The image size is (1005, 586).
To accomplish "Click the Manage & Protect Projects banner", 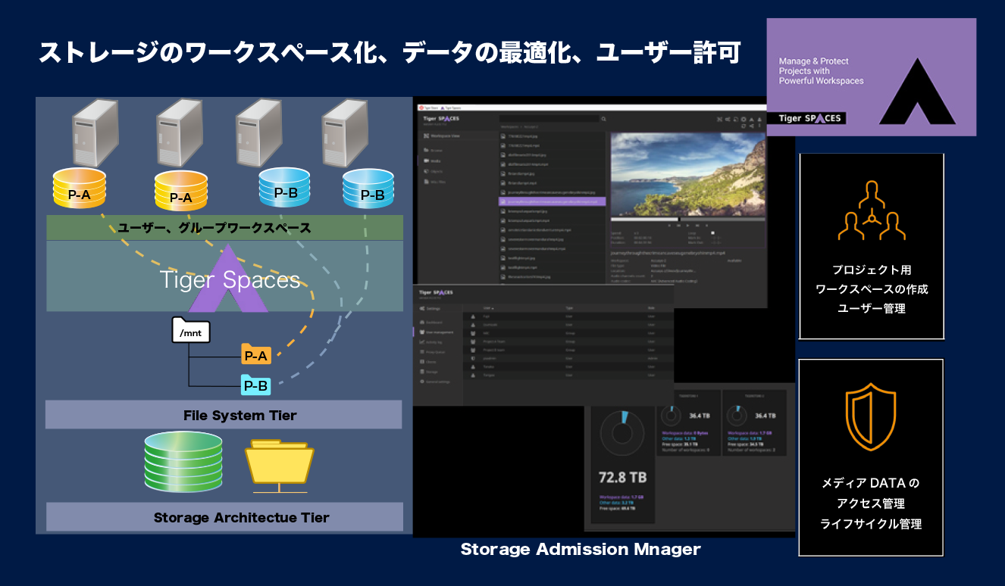I will pyautogui.click(x=872, y=77).
